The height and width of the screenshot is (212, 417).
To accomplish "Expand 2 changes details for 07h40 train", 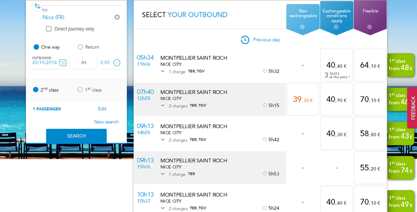I will pyautogui.click(x=163, y=105).
